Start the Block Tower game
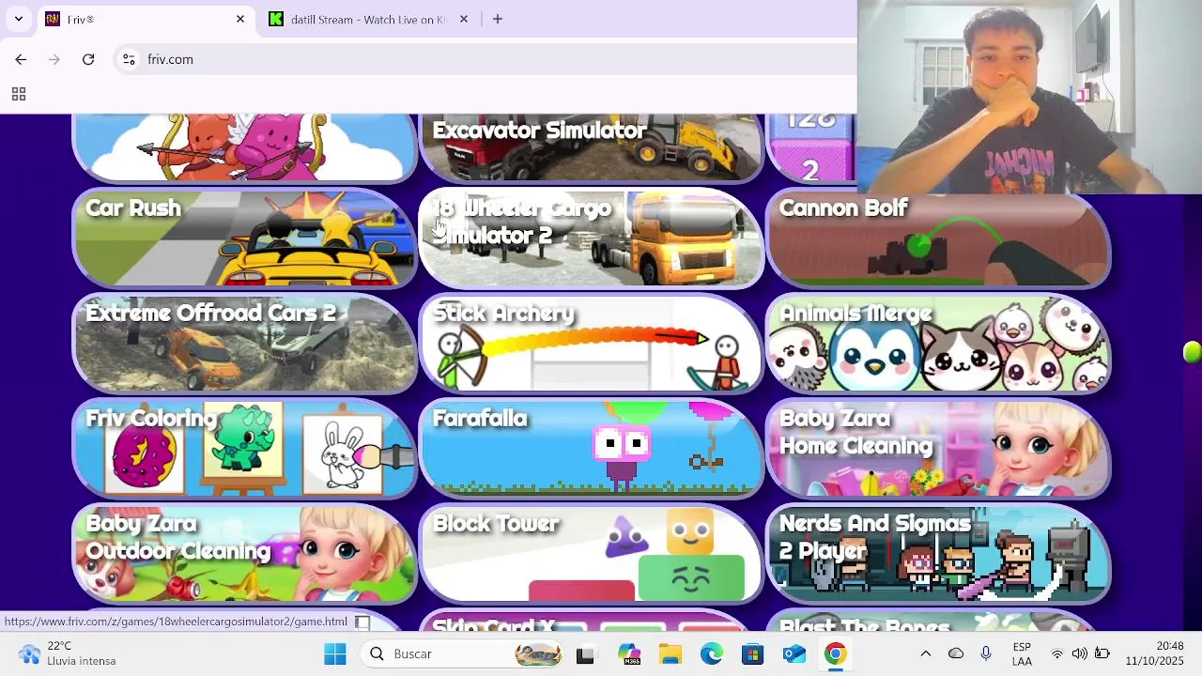Image resolution: width=1202 pixels, height=676 pixels. tap(592, 554)
